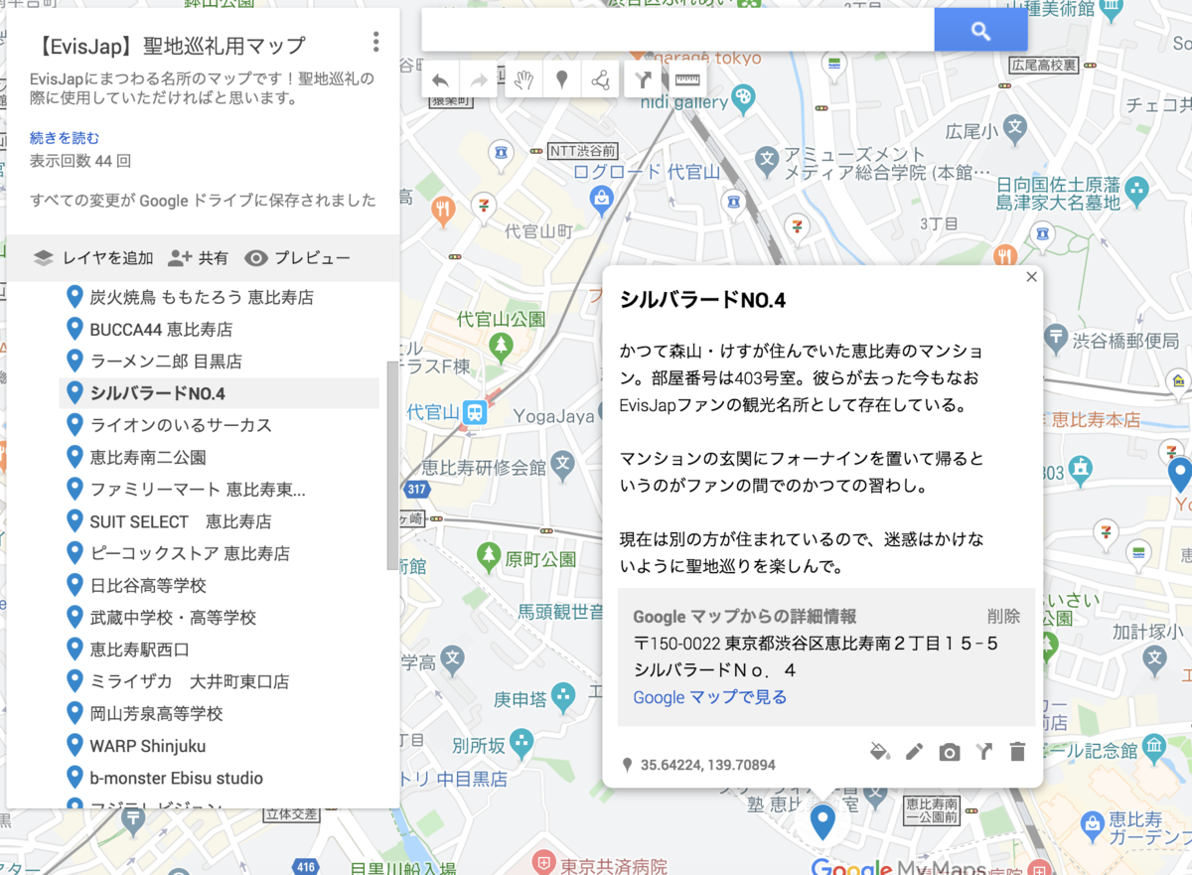
Task: Open the style paint bucket icon in popup
Action: coord(879,752)
